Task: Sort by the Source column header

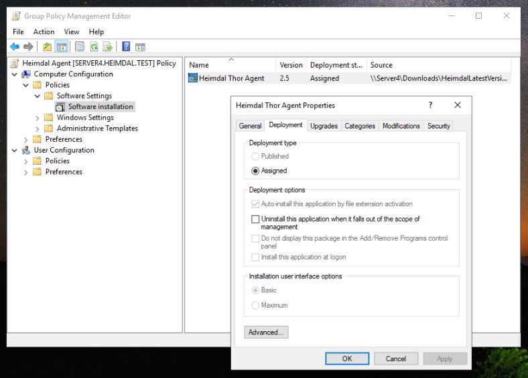Action: [439, 65]
